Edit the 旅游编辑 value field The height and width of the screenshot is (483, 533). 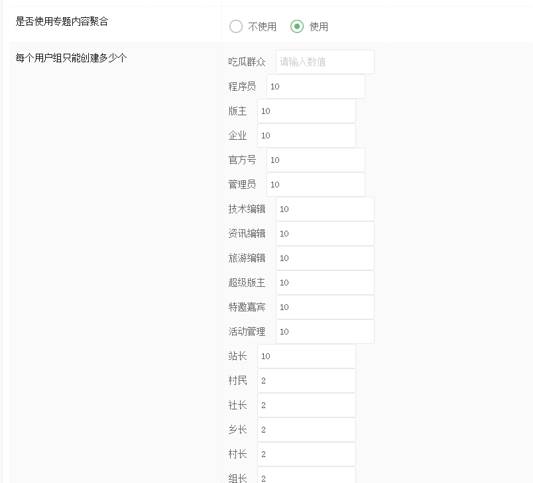[325, 258]
